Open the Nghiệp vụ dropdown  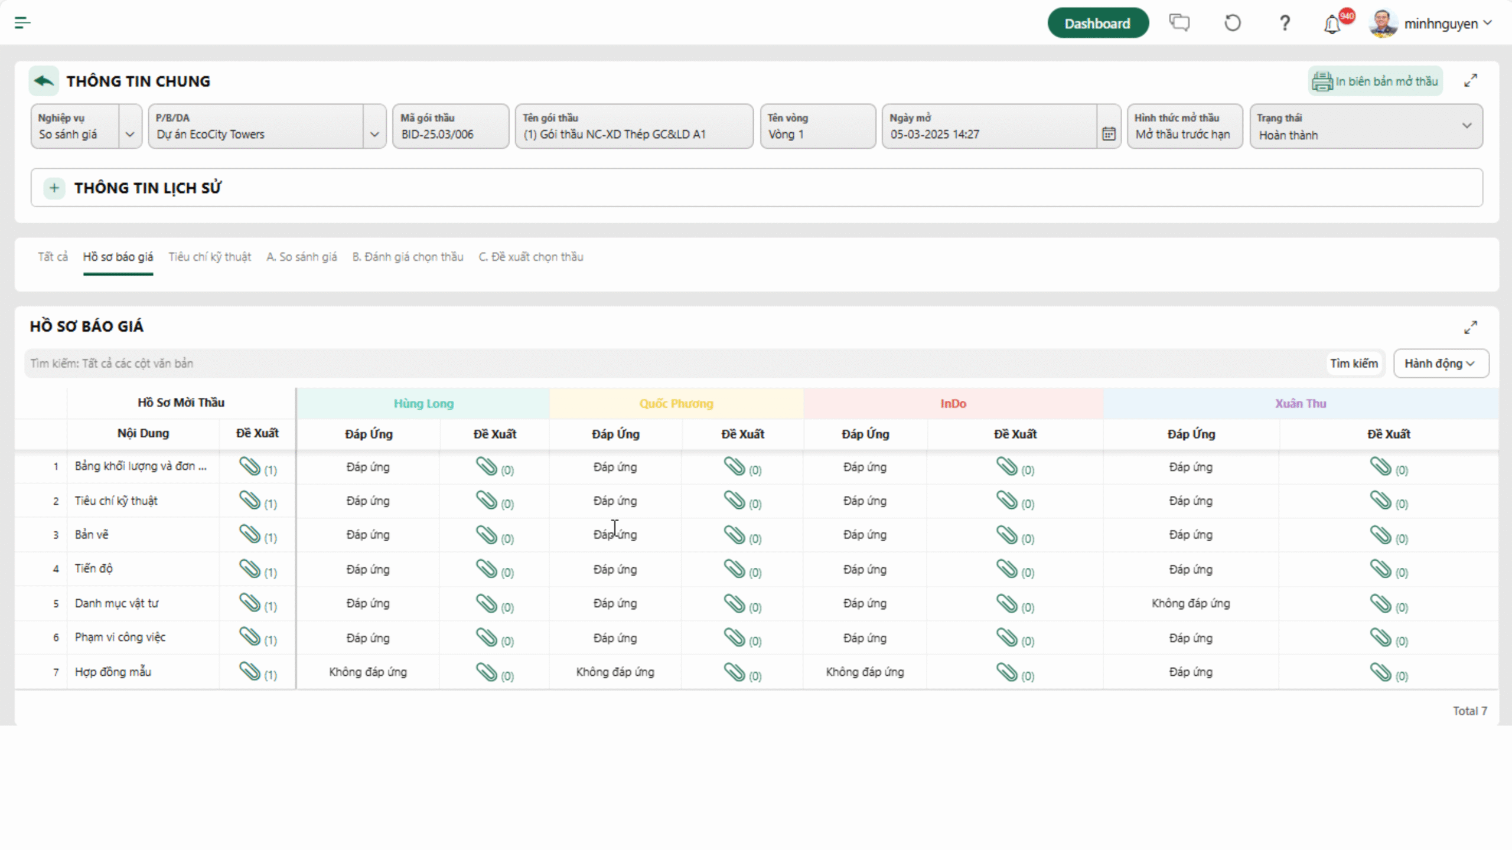130,134
